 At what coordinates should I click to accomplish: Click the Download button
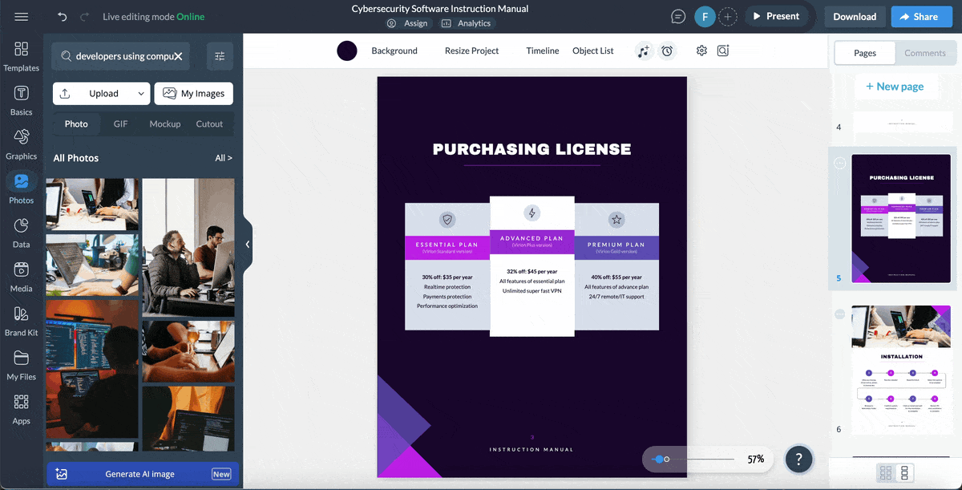coord(854,16)
